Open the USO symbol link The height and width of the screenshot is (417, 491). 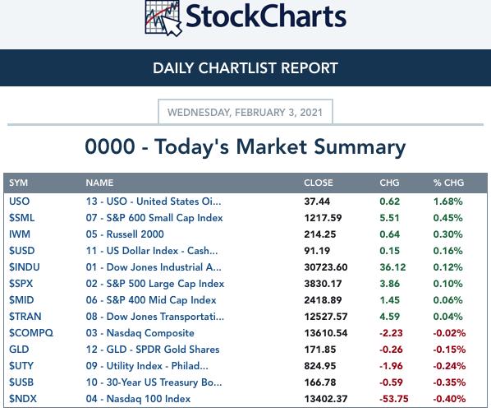(x=20, y=202)
